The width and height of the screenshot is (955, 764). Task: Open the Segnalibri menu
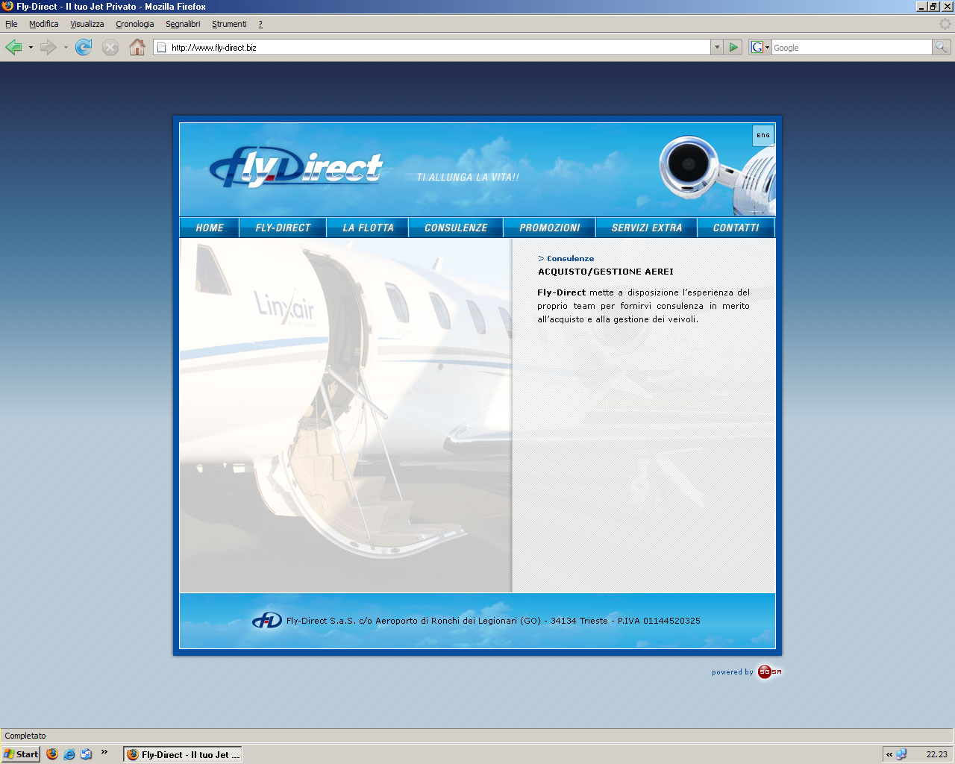[183, 24]
